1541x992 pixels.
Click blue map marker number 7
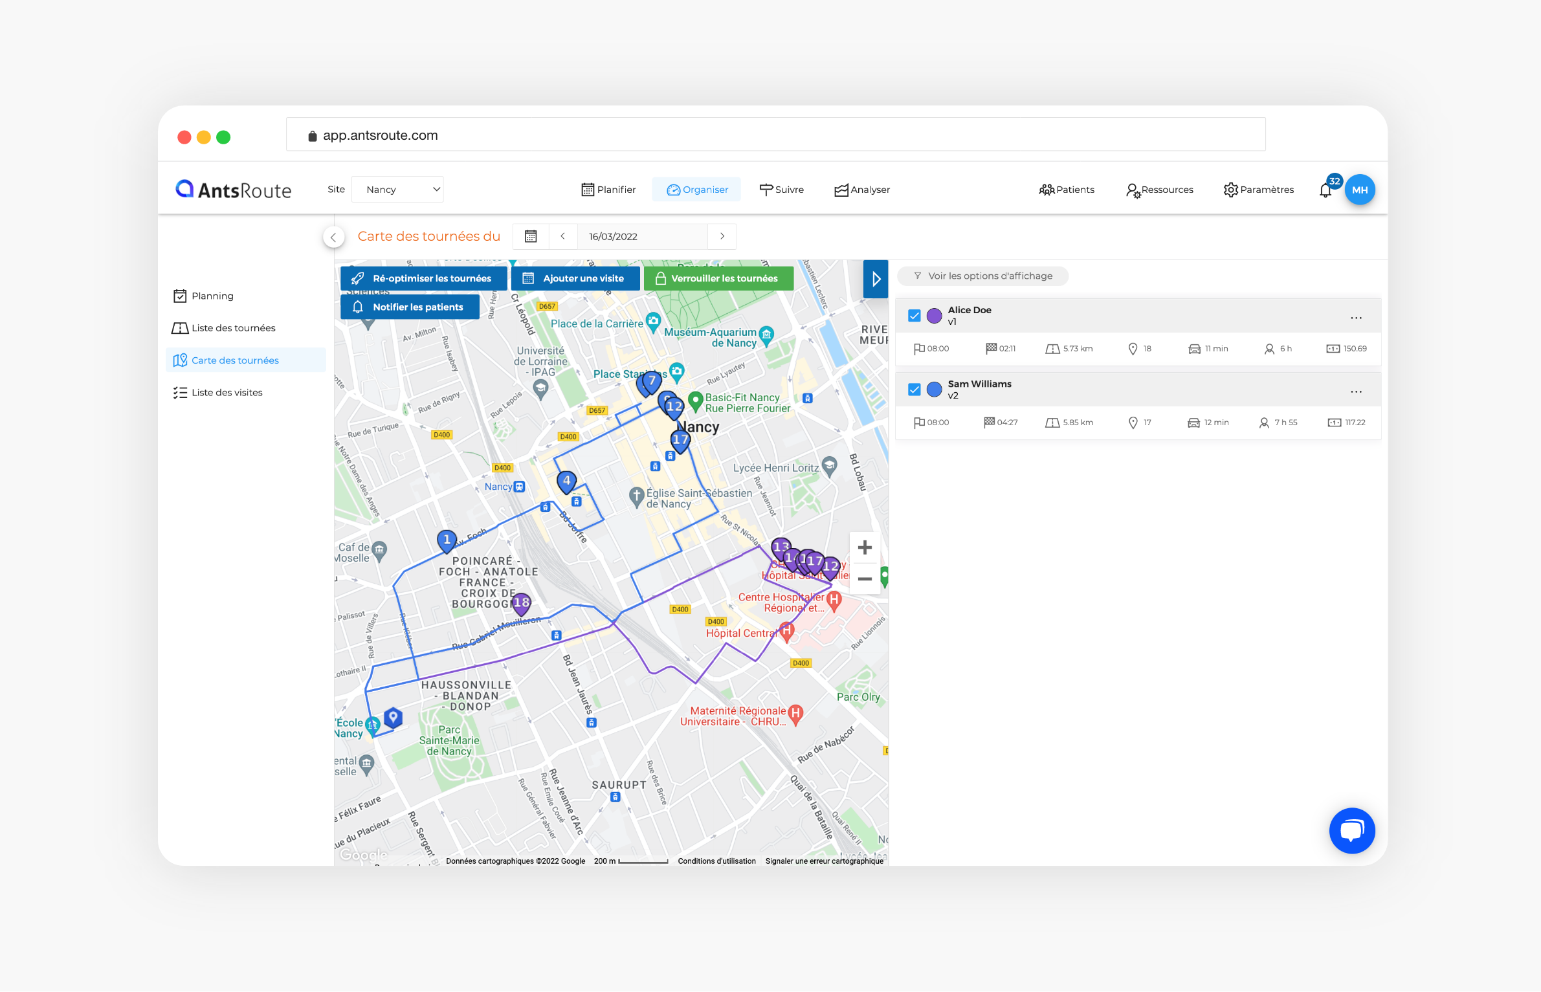pyautogui.click(x=652, y=382)
